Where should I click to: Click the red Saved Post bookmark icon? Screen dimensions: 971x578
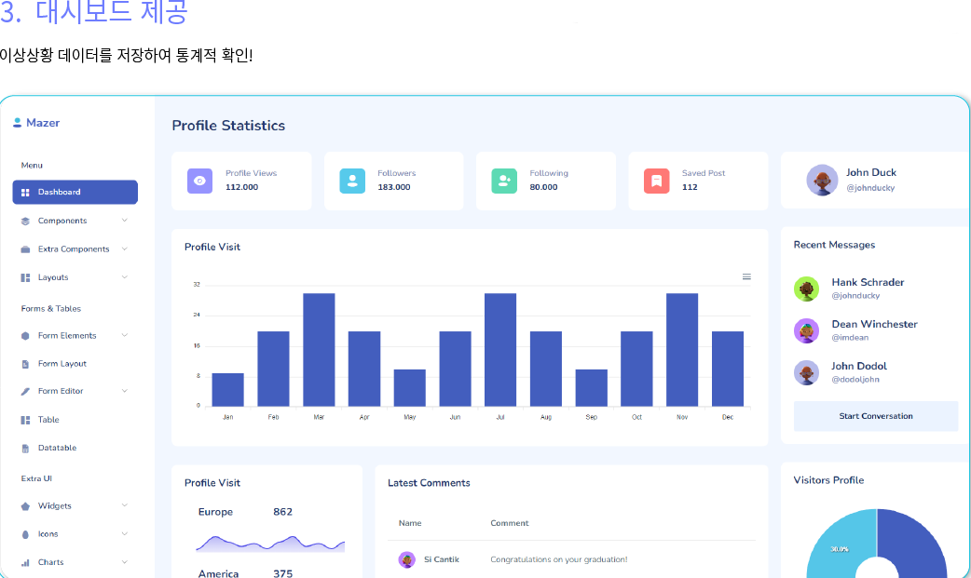pyautogui.click(x=656, y=181)
